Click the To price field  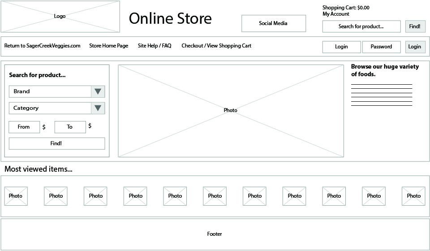pyautogui.click(x=70, y=127)
